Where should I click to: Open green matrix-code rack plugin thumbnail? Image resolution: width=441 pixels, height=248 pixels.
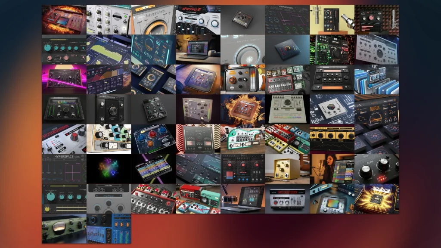pos(332,50)
